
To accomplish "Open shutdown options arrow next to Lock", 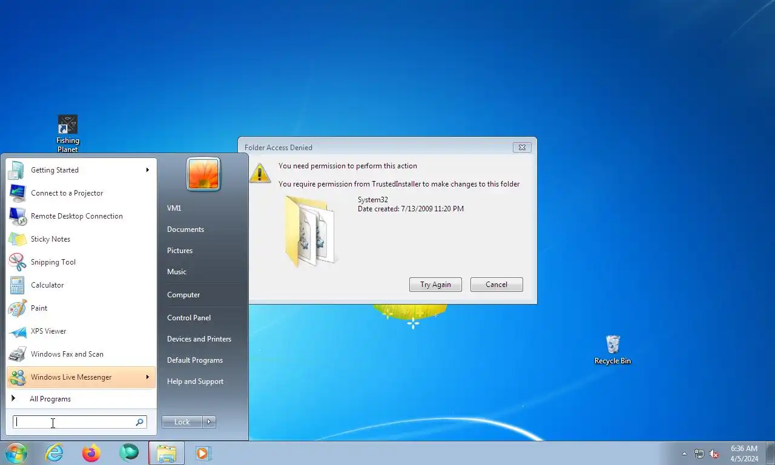I will [209, 422].
